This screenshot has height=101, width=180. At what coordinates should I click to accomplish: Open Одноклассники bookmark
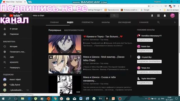pyautogui.click(x=112, y=10)
